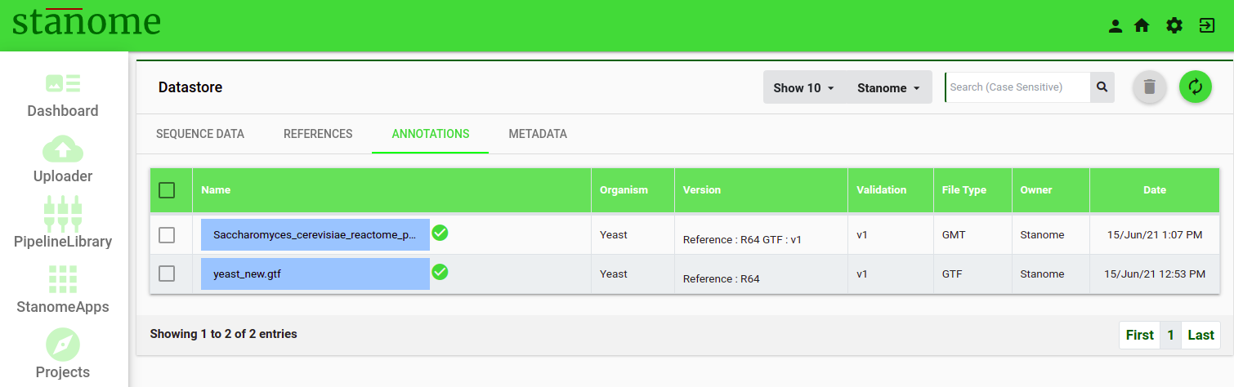Focus the Search (Case Sensitive) field
The image size is (1234, 387).
pos(1018,87)
